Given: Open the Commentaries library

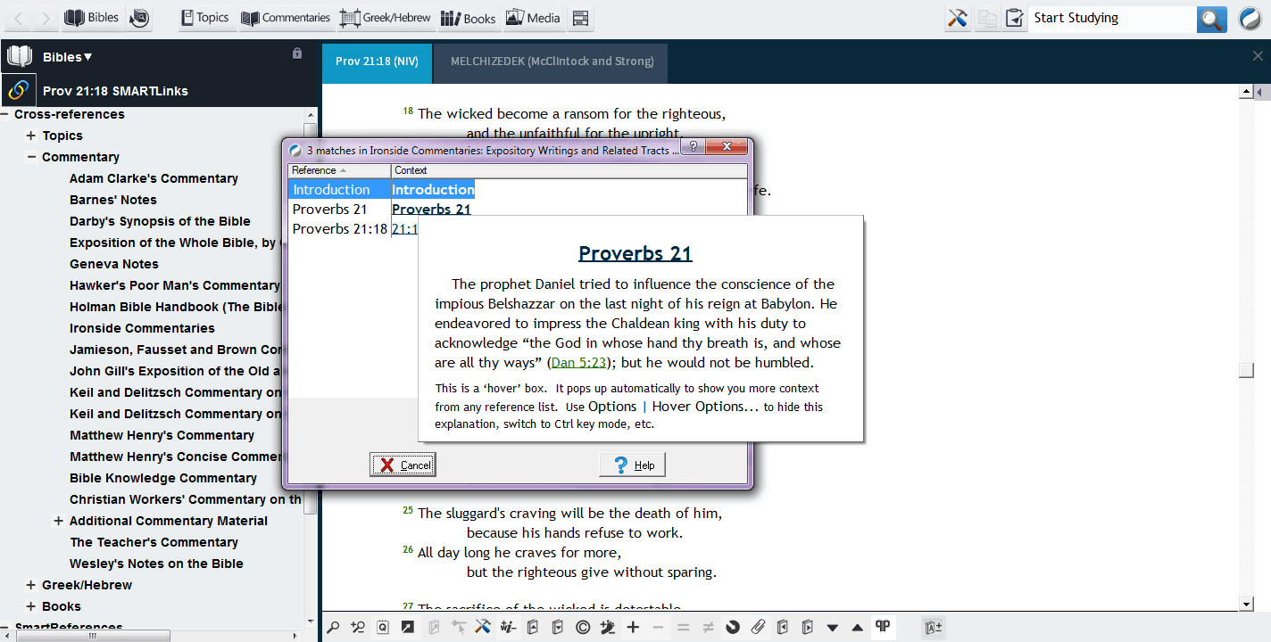Looking at the screenshot, I should (x=286, y=18).
